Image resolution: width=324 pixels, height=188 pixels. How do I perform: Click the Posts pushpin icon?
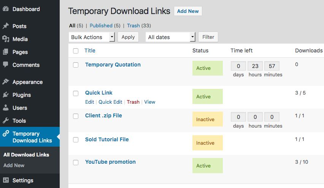click(6, 26)
